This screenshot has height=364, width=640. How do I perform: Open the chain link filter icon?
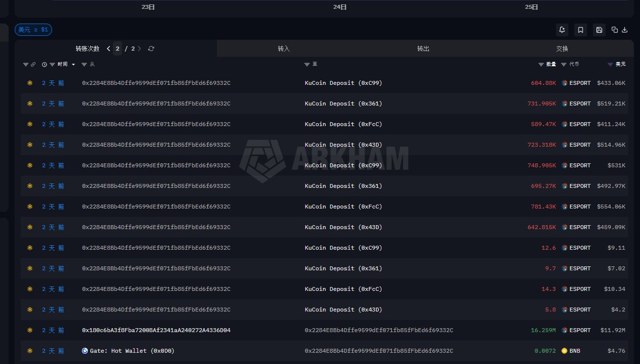tap(33, 64)
